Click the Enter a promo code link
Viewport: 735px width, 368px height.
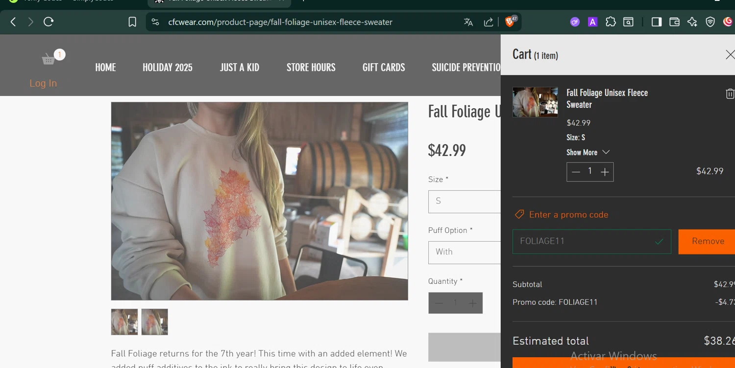(x=568, y=215)
